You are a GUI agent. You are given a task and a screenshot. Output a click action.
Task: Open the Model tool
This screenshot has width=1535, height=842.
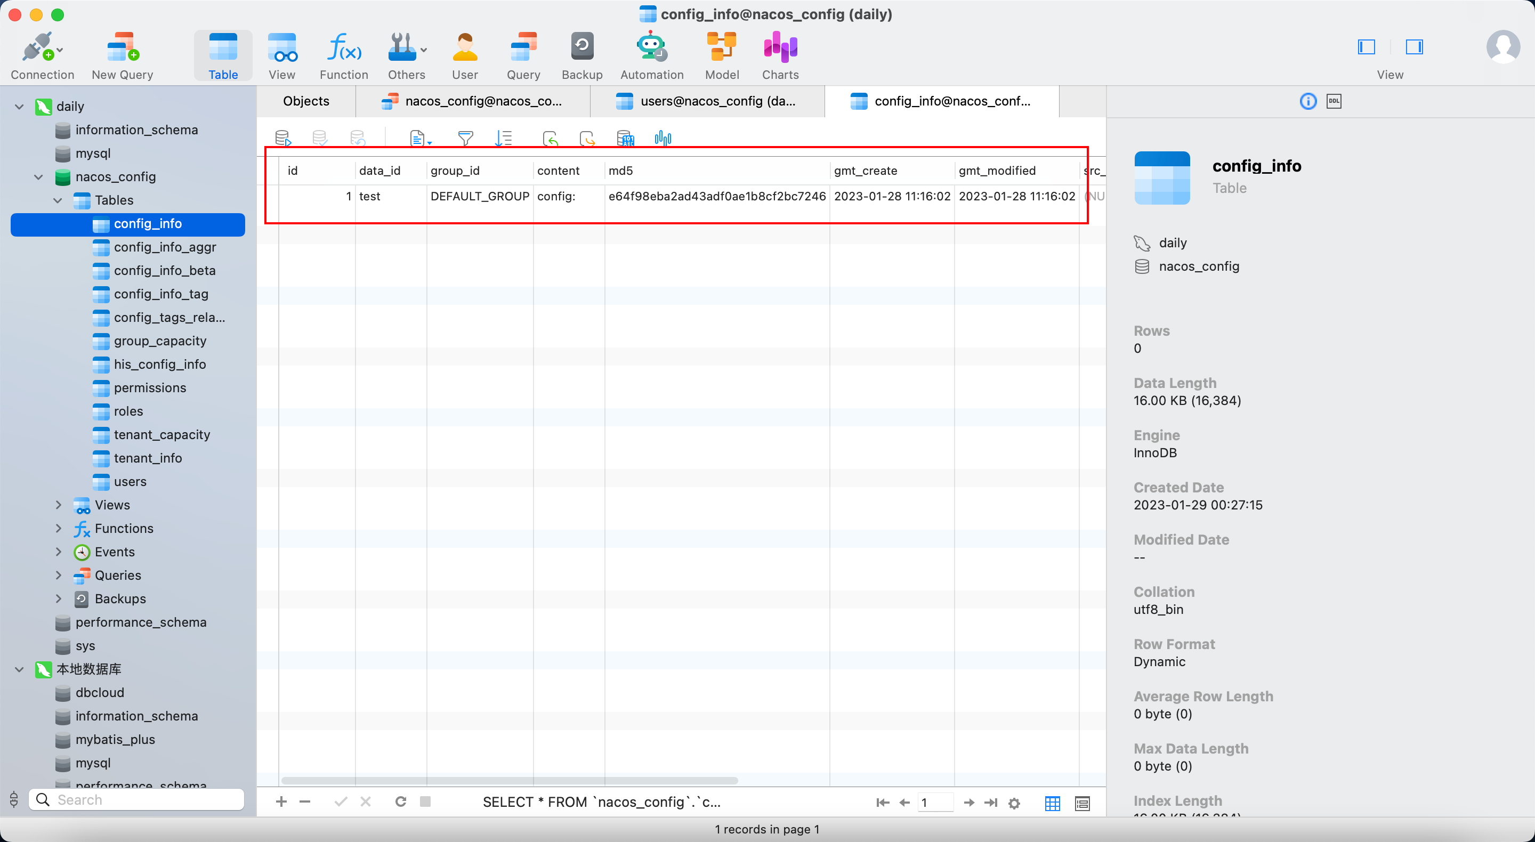tap(722, 55)
